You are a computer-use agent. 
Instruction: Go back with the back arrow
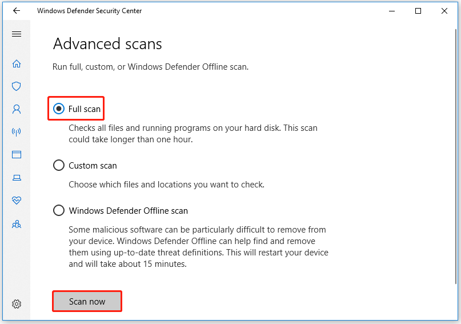click(17, 11)
